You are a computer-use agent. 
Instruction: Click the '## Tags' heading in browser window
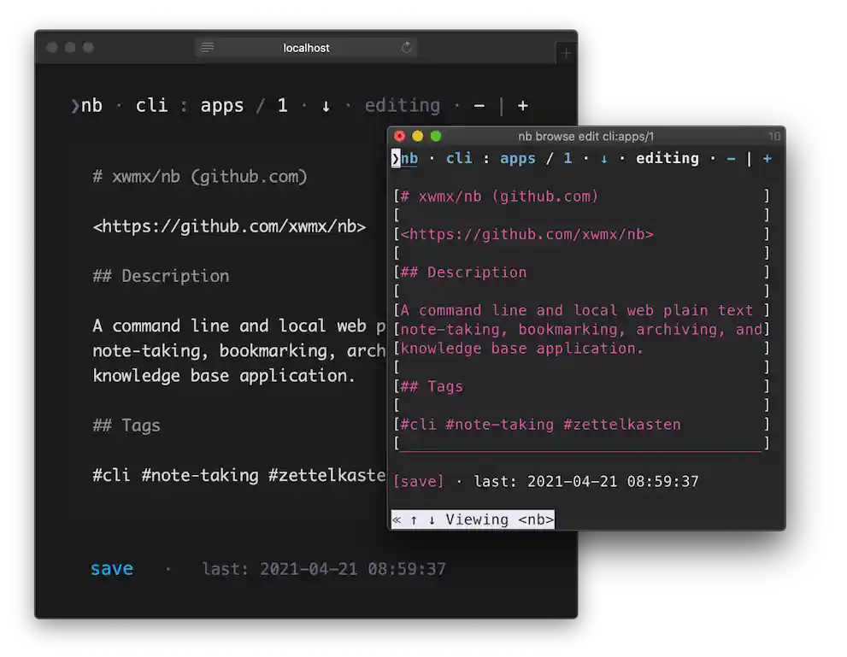126,425
